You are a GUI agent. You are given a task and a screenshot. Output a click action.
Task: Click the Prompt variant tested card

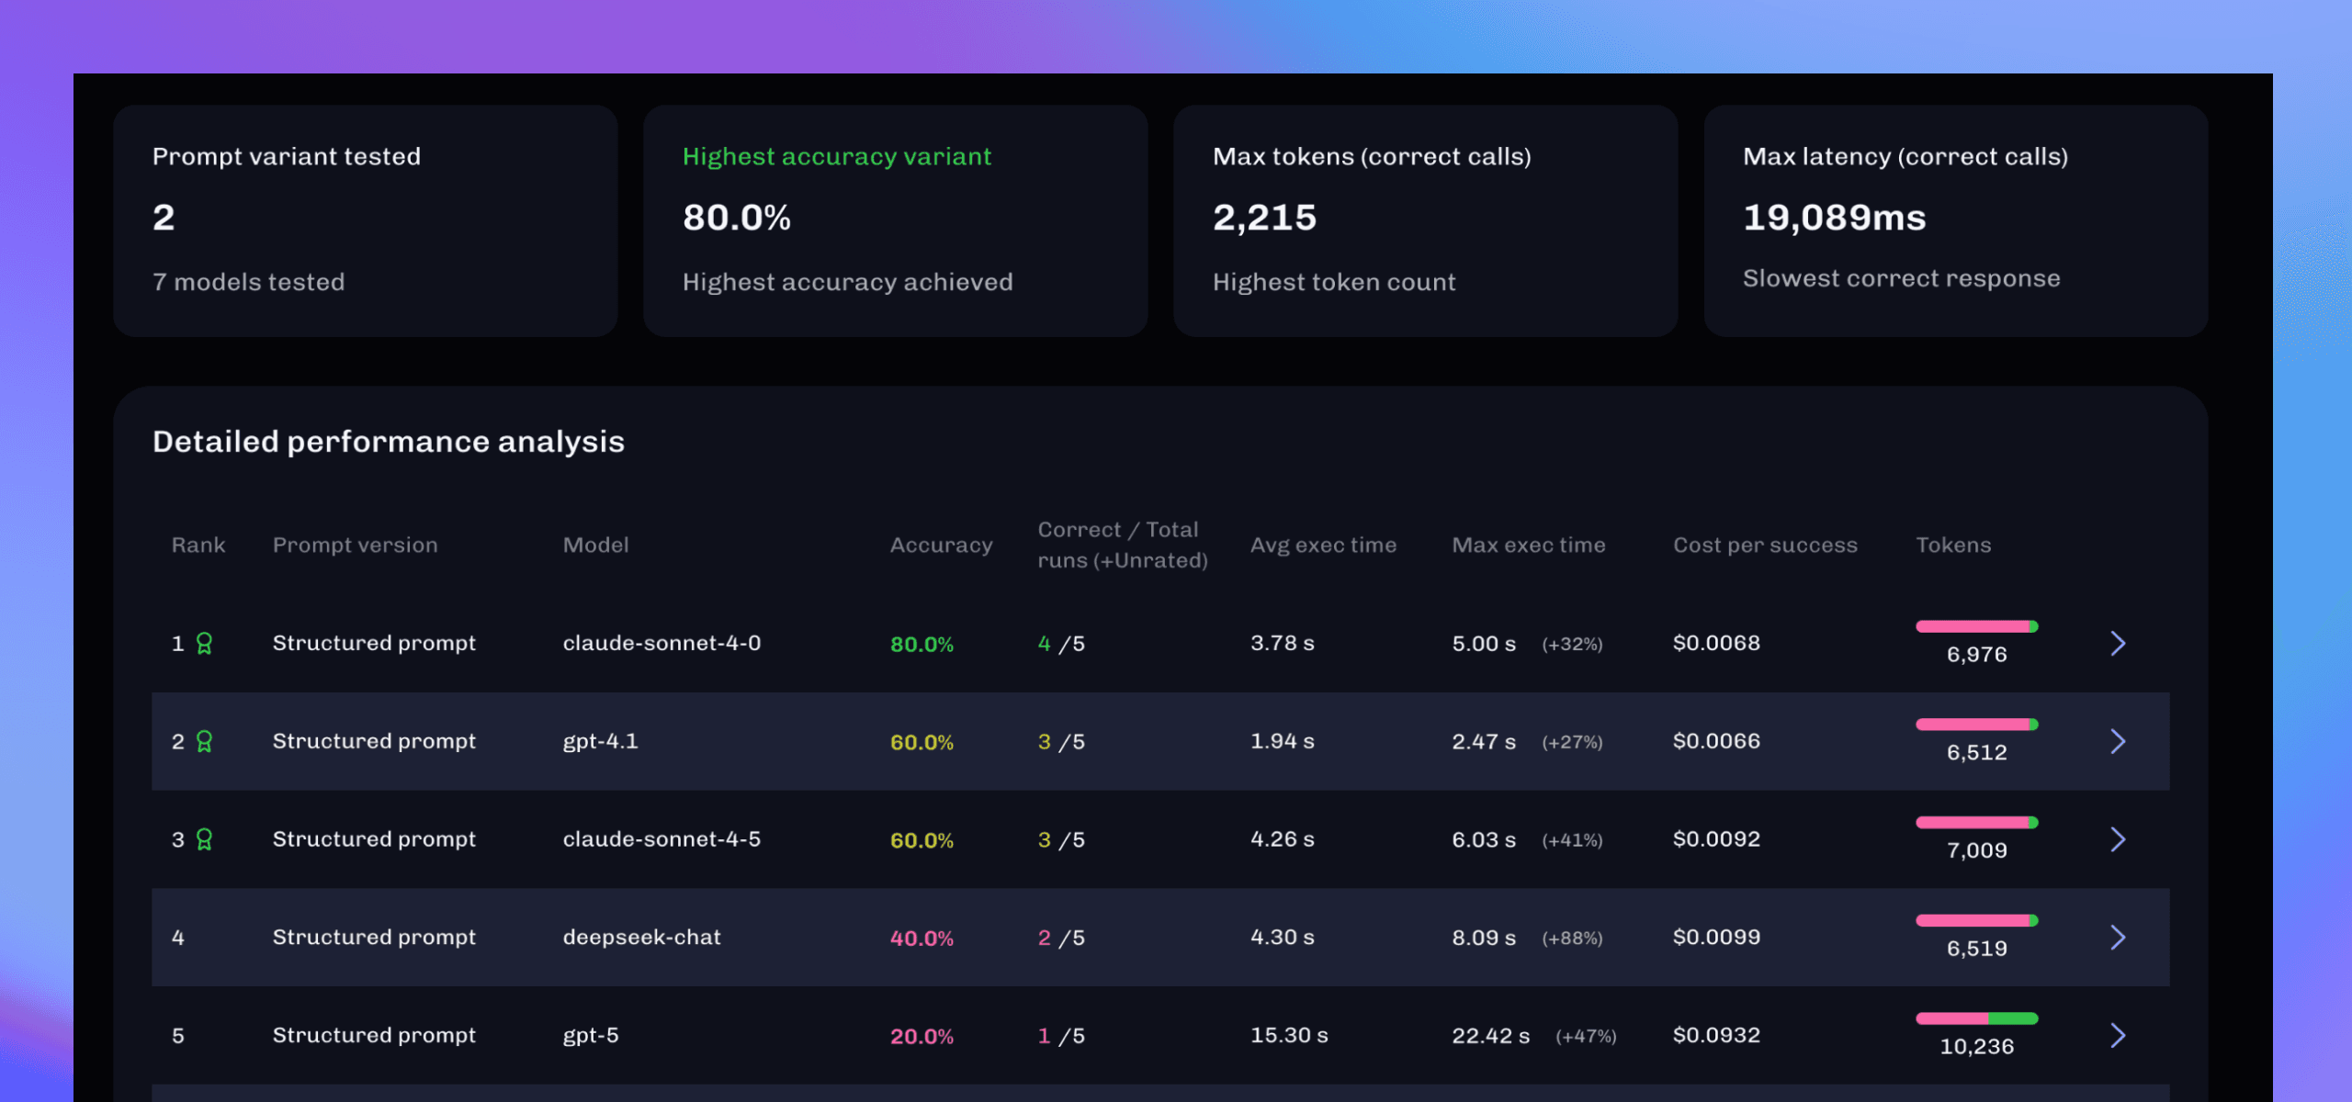(x=365, y=220)
